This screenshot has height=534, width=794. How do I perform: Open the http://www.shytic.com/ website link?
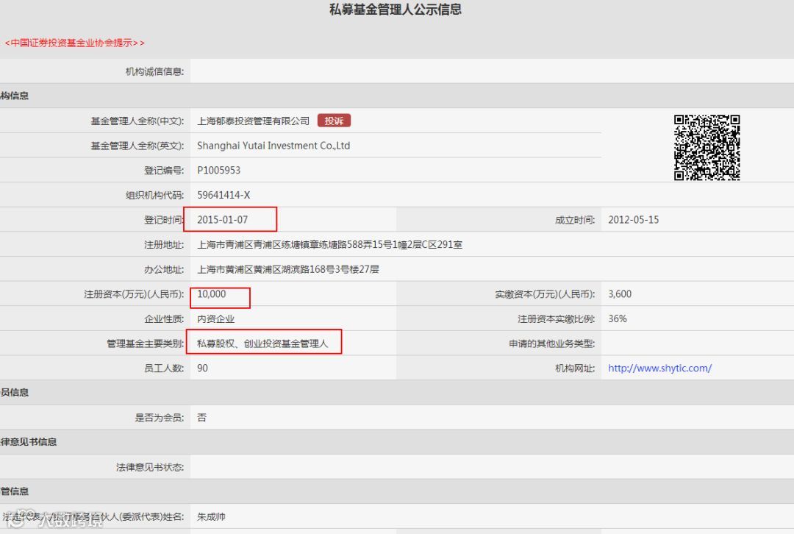[659, 369]
